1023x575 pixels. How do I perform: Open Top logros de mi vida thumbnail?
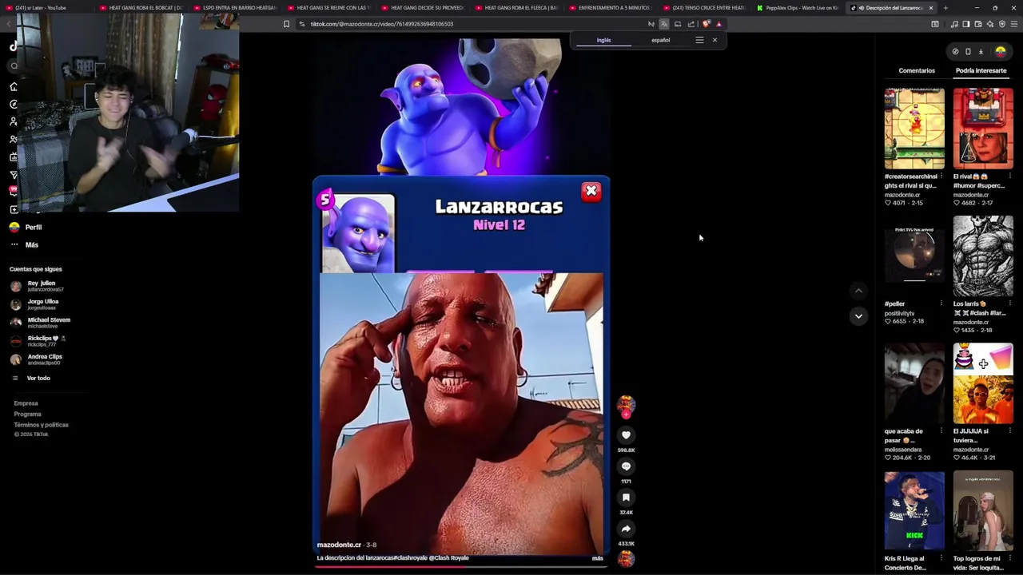[x=983, y=511]
